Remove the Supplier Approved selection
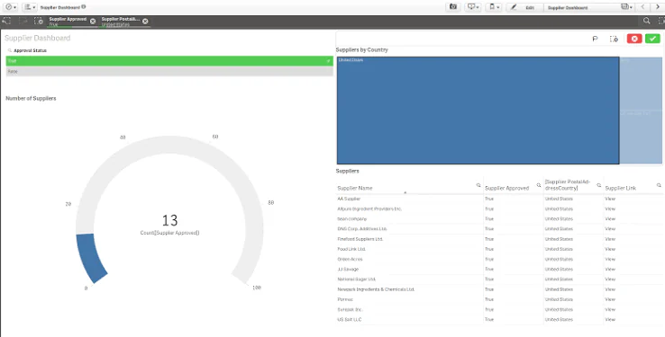Image resolution: width=665 pixels, height=337 pixels. (93, 22)
